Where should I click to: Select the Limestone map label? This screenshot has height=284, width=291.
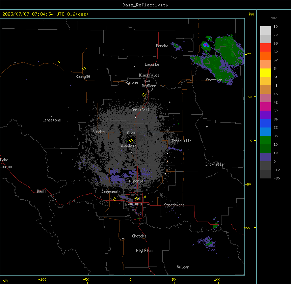(x=52, y=120)
